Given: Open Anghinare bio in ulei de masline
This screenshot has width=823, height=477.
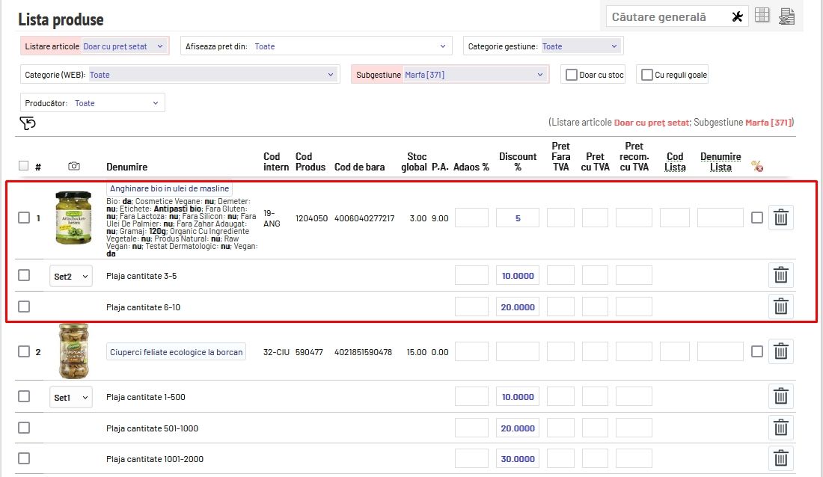Looking at the screenshot, I should pos(170,188).
